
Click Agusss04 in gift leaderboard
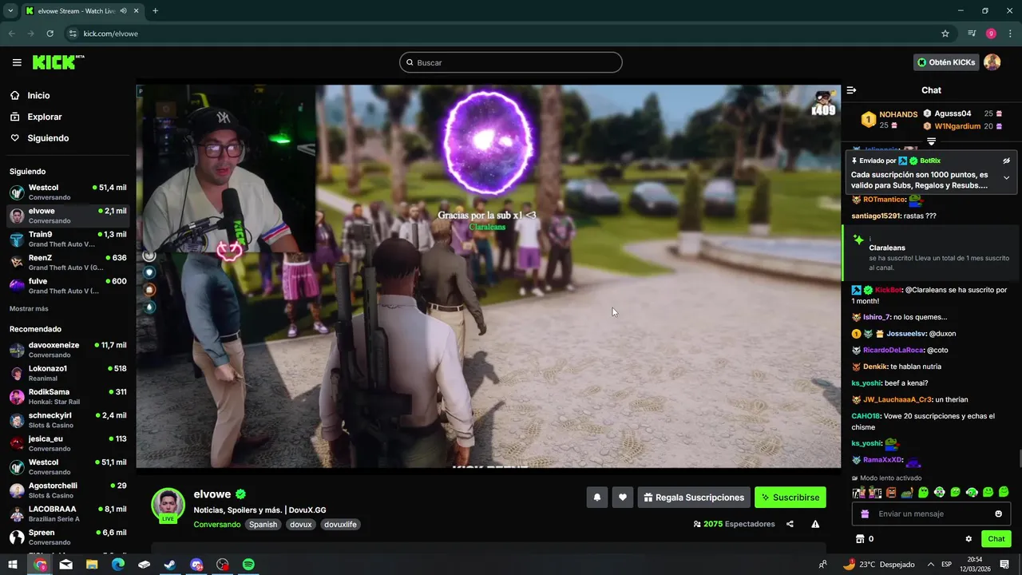(x=953, y=113)
